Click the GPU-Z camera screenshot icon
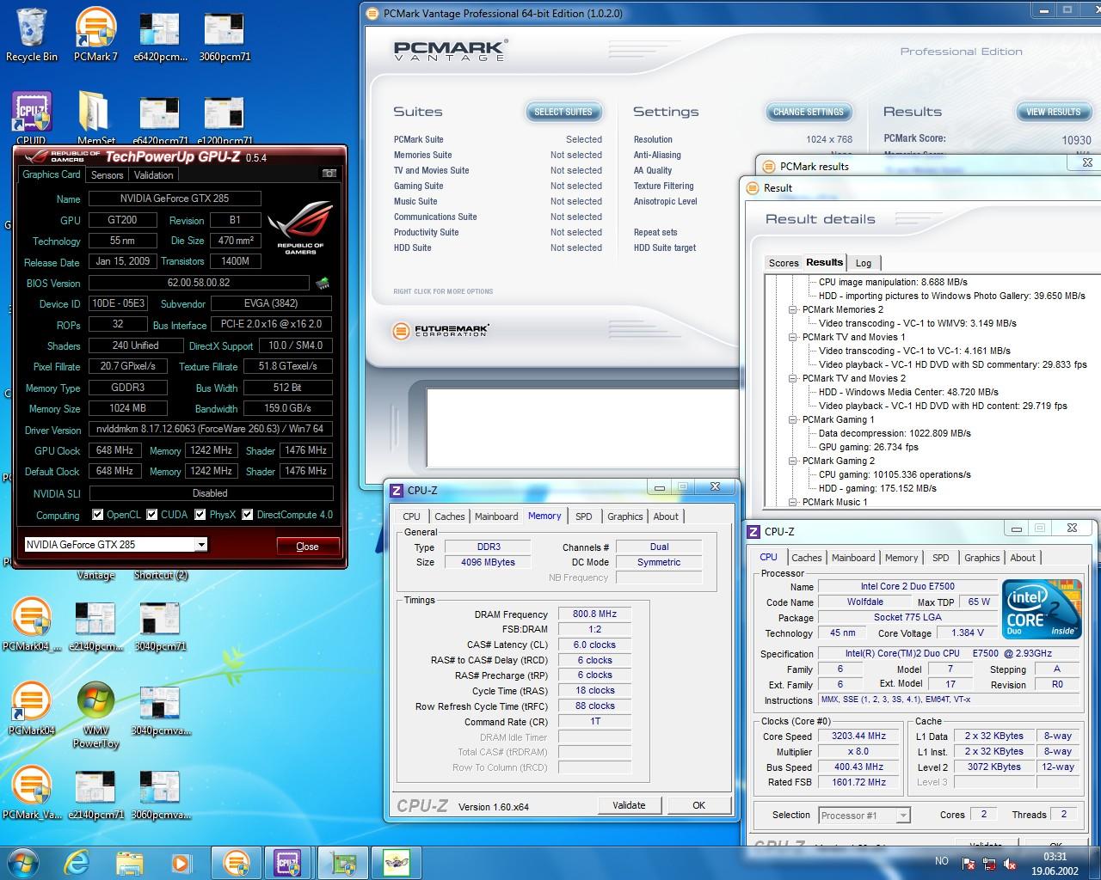This screenshot has height=880, width=1101. (329, 173)
